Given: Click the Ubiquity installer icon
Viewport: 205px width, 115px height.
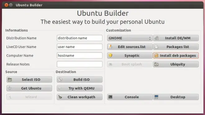Looking at the screenshot, I should click(156, 64).
